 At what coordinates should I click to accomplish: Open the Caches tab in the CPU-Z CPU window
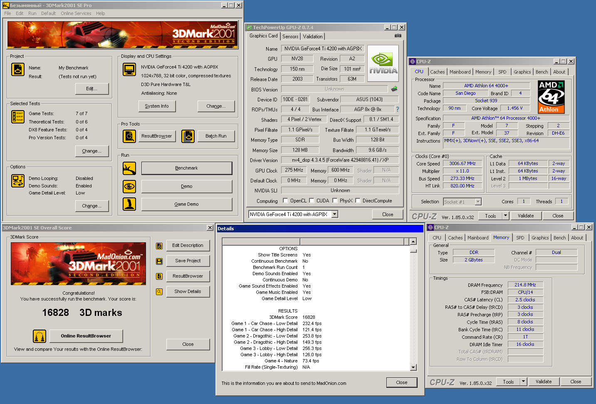pyautogui.click(x=438, y=72)
